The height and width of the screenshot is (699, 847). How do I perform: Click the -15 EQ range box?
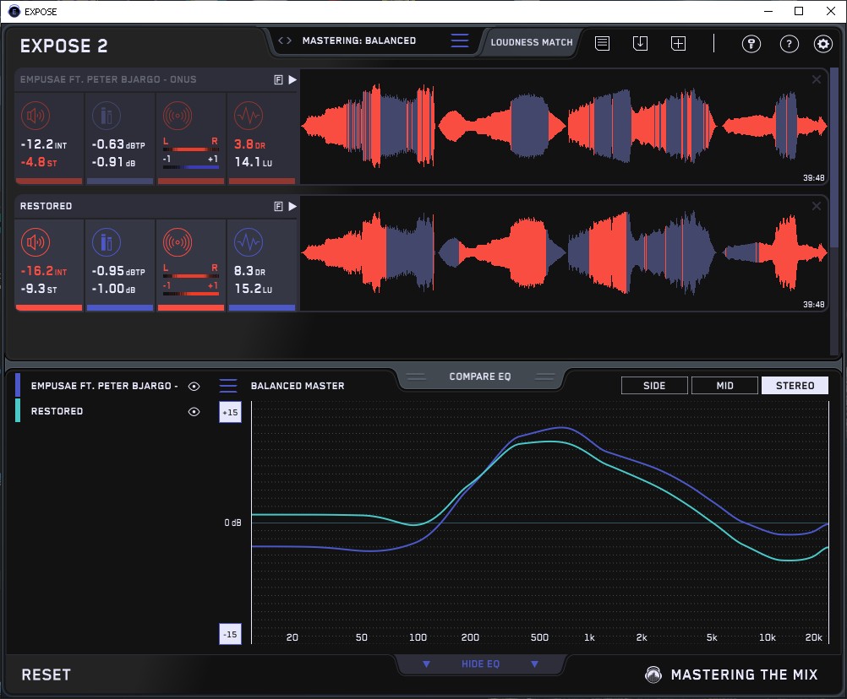230,634
